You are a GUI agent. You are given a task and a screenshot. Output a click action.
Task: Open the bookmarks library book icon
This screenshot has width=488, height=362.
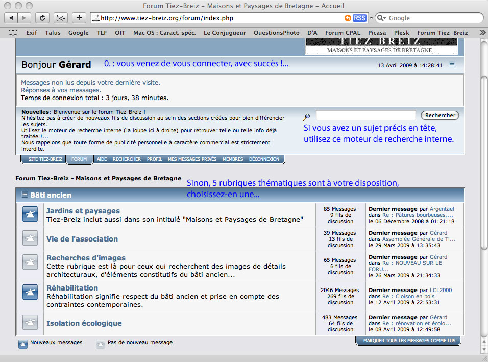click(13, 33)
